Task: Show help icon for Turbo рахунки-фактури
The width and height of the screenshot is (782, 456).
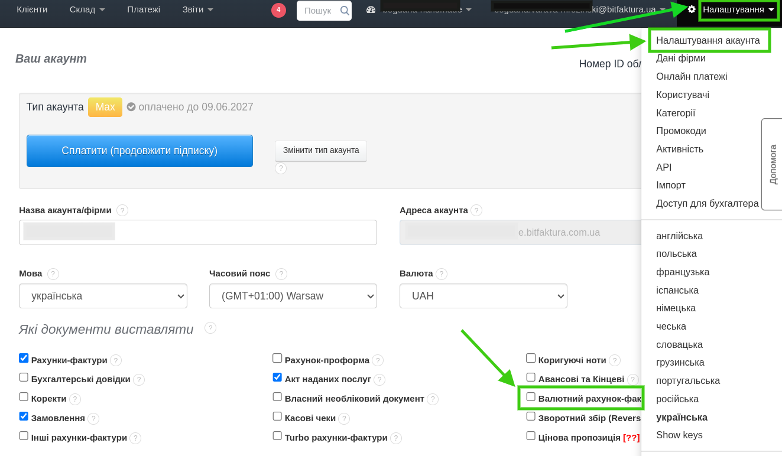Action: pyautogui.click(x=396, y=438)
